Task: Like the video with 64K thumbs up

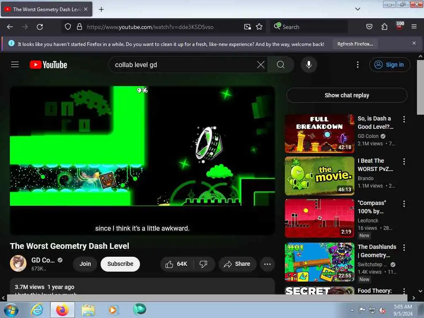Action: (177, 264)
